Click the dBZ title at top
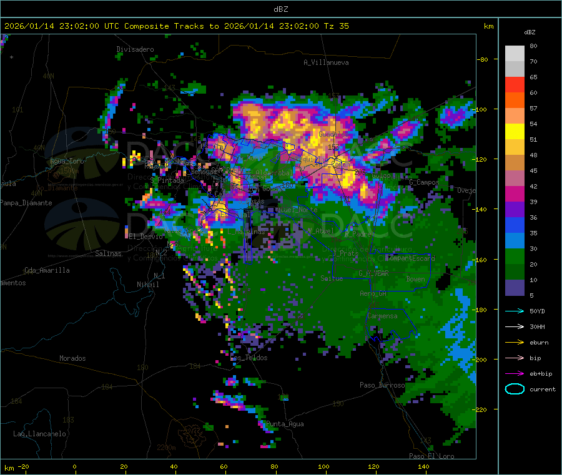Screen dimensions: 562x475 point(280,9)
